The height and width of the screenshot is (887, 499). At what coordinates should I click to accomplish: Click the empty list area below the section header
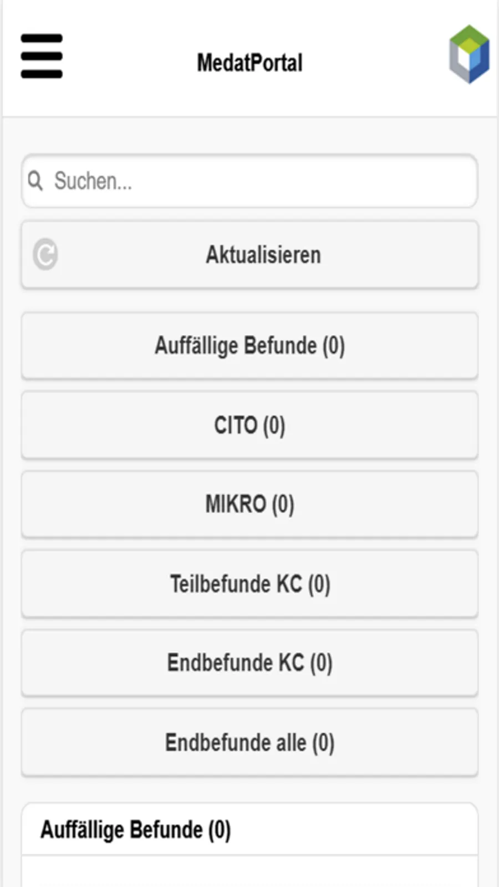(x=249, y=871)
